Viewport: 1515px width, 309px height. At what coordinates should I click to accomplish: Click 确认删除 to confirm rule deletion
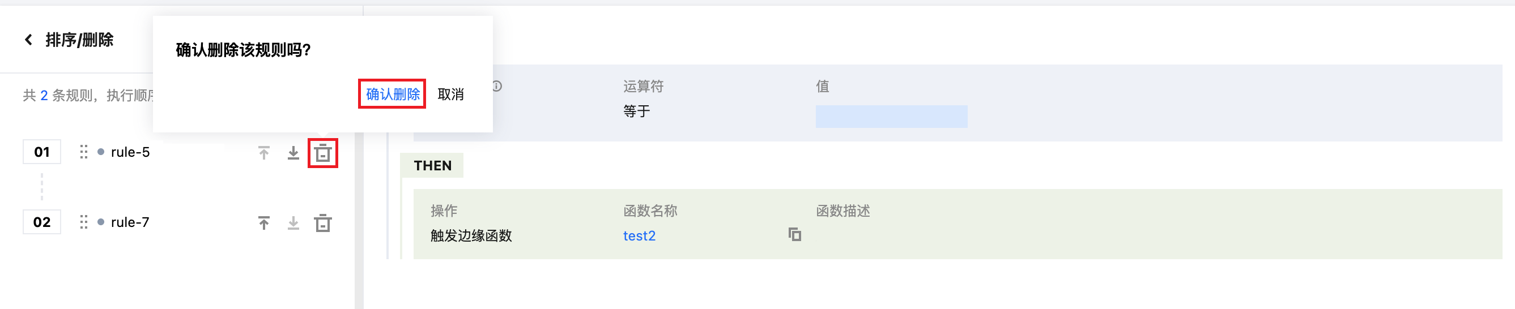(392, 94)
